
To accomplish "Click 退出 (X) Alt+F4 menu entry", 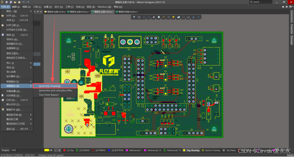I will 17,129.
